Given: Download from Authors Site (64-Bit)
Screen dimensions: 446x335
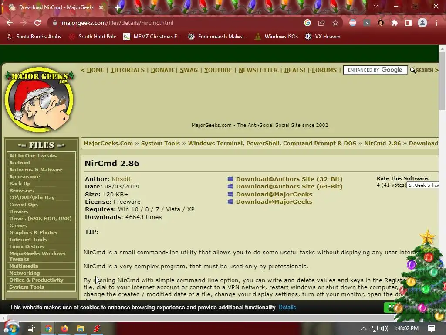Looking at the screenshot, I should tap(289, 186).
